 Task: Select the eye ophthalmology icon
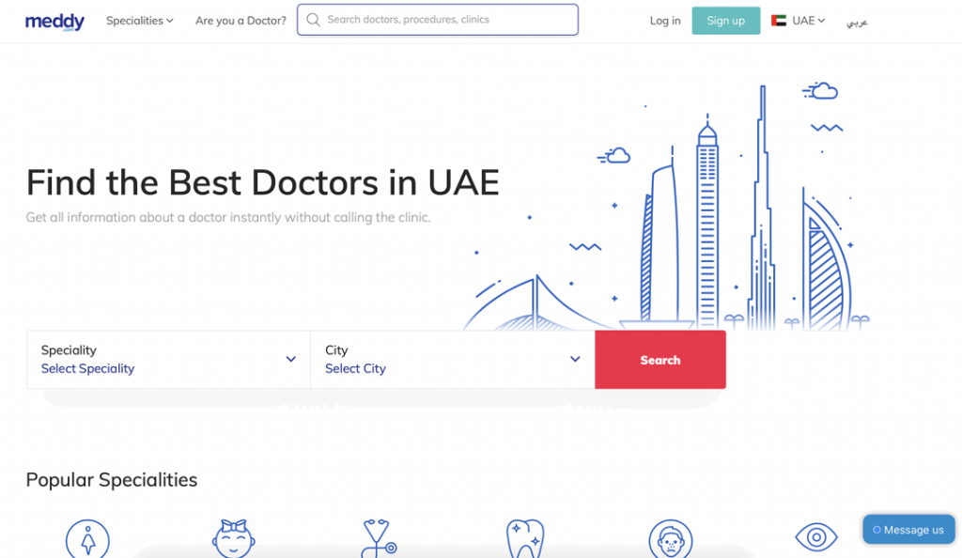pos(816,537)
